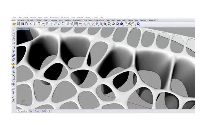Select the curve fillet tool in sidebar
The image size is (207, 130).
[13, 47]
